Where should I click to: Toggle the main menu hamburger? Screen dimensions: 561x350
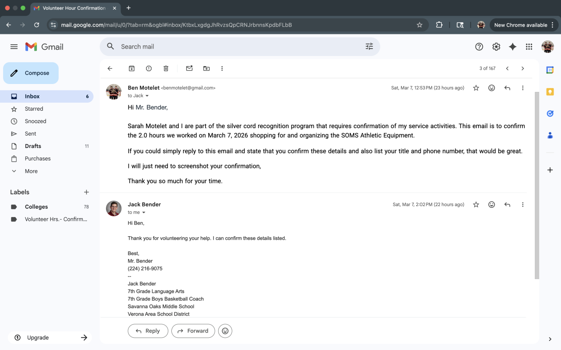click(x=14, y=47)
